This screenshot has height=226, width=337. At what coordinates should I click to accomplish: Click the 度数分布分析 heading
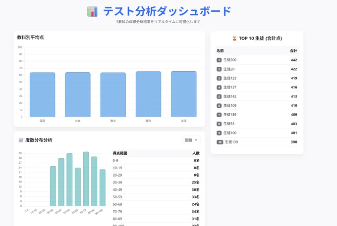(39, 140)
